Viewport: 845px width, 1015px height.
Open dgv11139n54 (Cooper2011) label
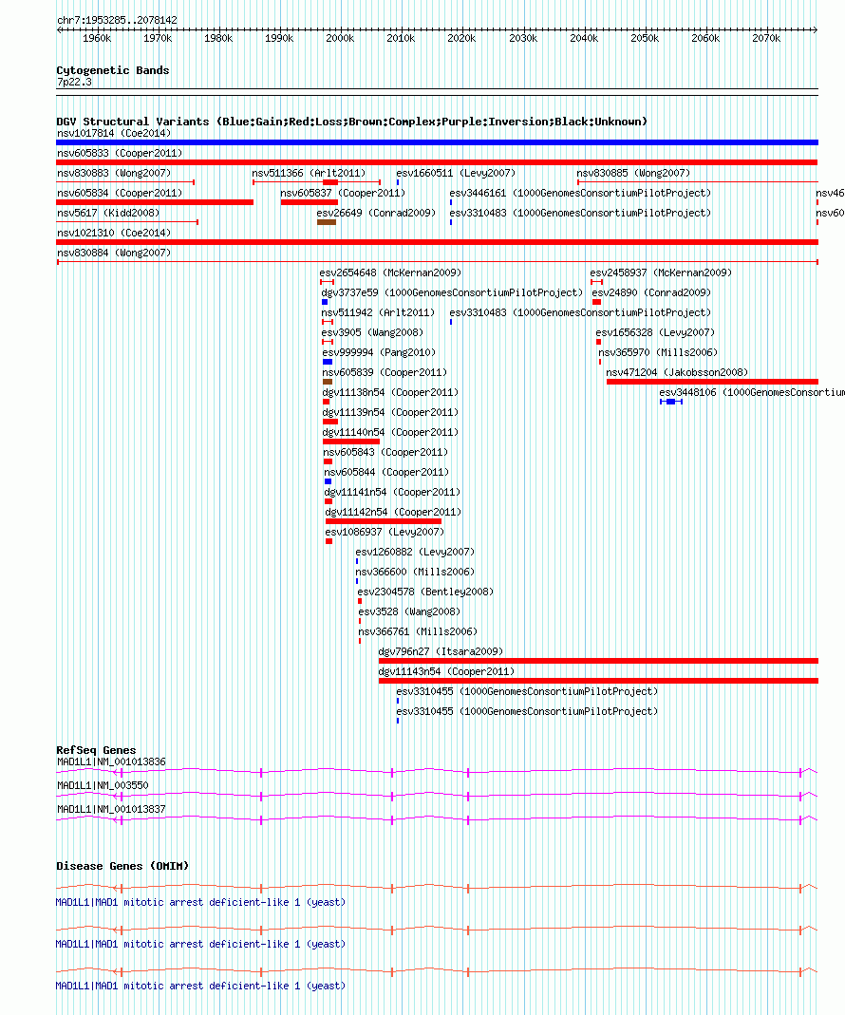coord(390,412)
